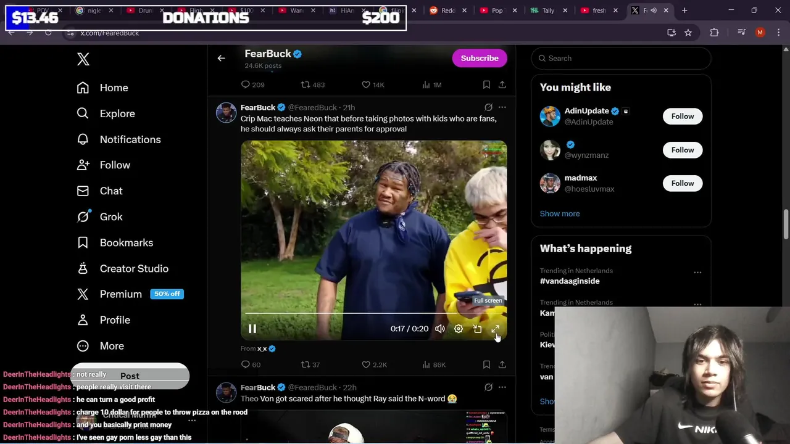Screen dimensions: 790x444
Task: Follow AdinUpdate
Action: coord(683,116)
